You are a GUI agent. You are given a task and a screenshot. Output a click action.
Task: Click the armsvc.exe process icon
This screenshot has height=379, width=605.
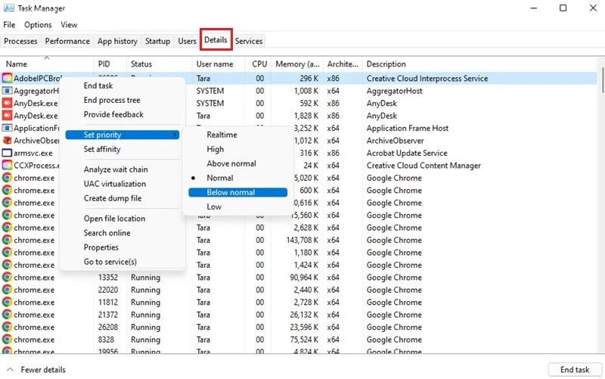[x=8, y=153]
